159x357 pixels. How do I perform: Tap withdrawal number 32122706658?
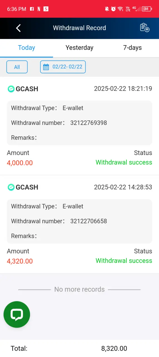89,221
